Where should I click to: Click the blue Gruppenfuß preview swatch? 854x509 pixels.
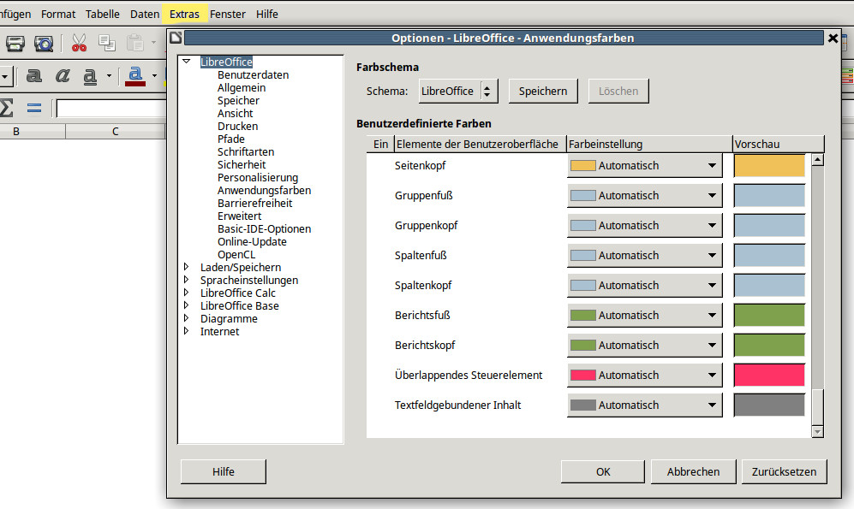tap(769, 195)
